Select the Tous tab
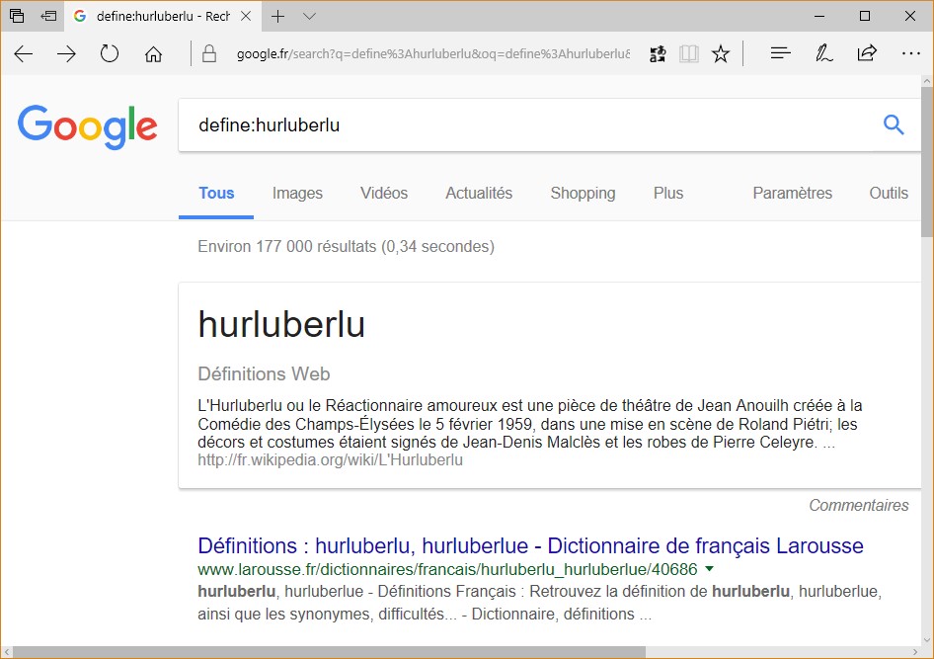The image size is (934, 659). [x=216, y=193]
